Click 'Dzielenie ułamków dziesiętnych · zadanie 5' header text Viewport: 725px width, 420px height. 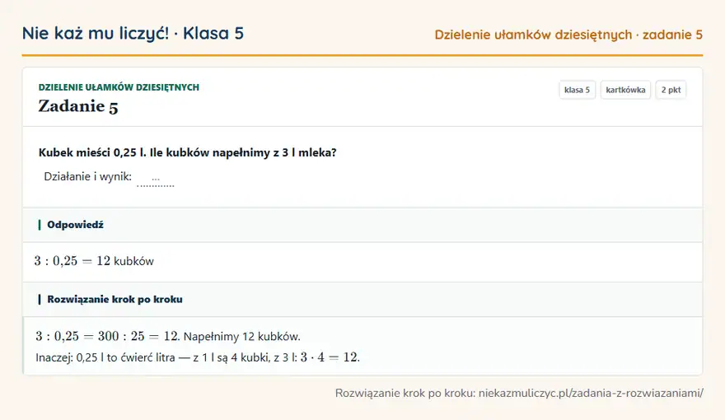[568, 35]
